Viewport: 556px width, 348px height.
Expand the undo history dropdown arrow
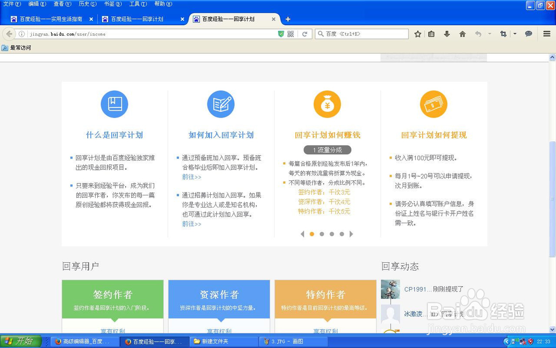tap(489, 34)
